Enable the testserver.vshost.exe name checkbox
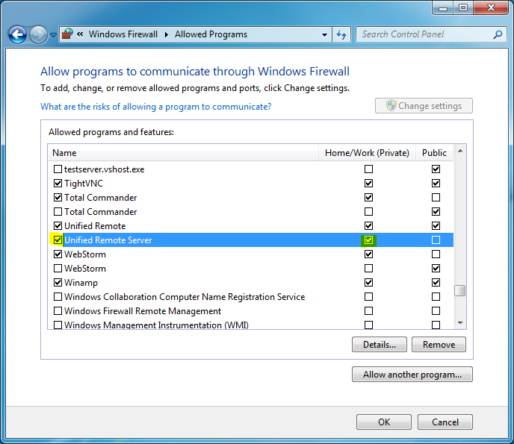Screen dimensions: 514x444 pos(58,169)
